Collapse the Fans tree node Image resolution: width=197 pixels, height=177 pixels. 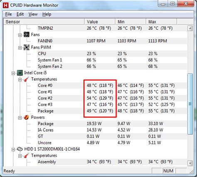point(20,35)
